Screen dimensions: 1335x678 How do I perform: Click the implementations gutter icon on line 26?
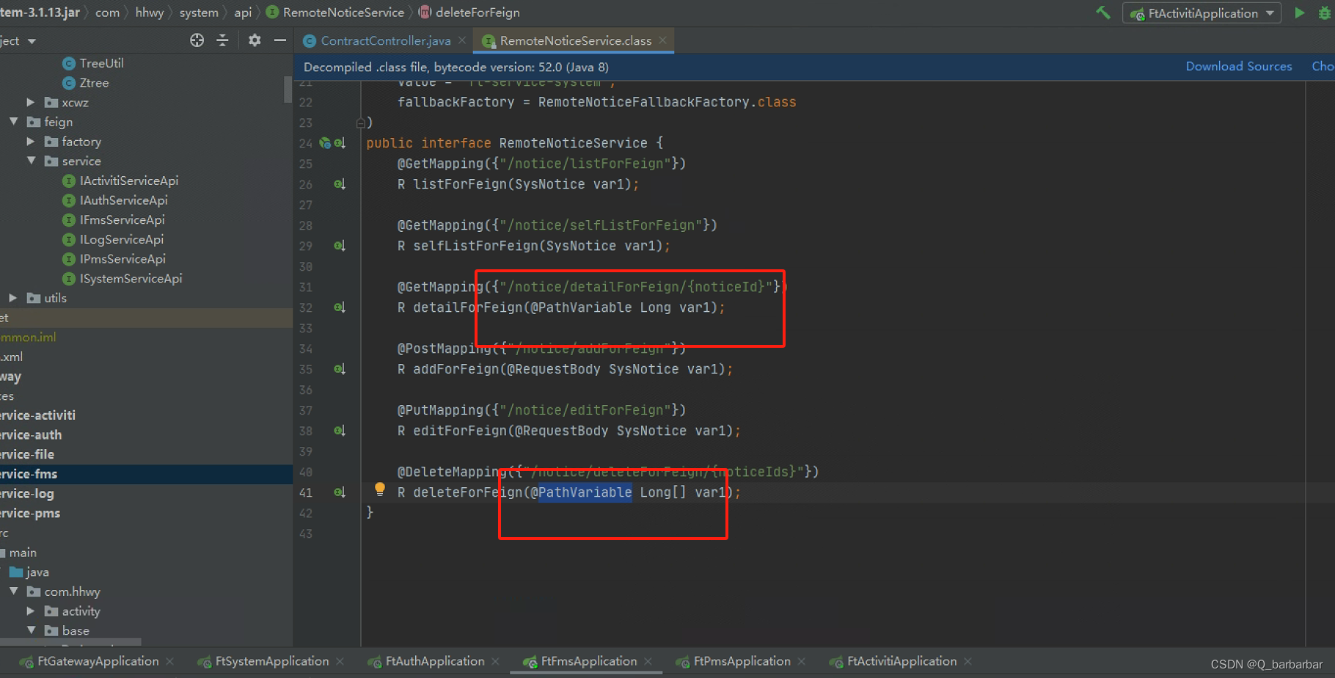340,184
